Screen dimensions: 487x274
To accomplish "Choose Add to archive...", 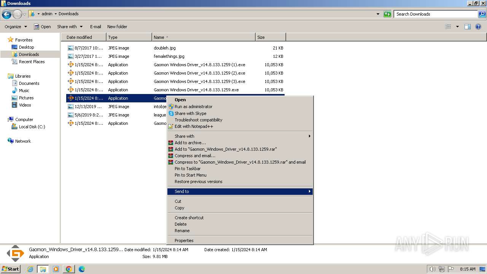I will [240, 143].
